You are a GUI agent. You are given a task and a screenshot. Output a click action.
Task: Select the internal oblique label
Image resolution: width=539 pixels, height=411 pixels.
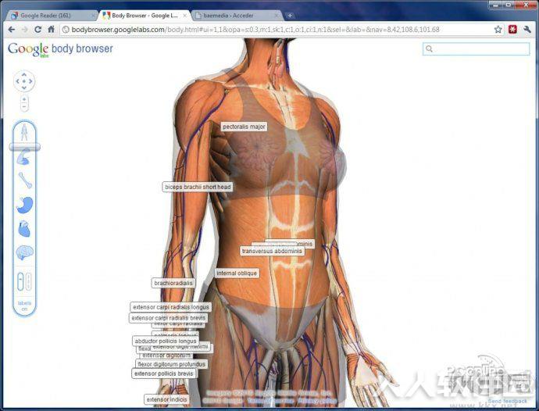(237, 273)
